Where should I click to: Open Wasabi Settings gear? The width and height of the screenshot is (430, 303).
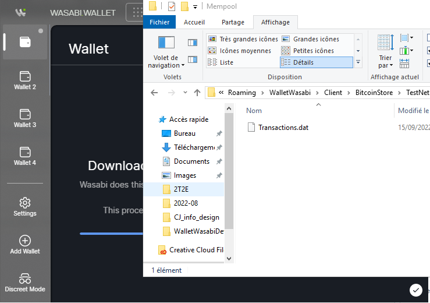click(25, 207)
